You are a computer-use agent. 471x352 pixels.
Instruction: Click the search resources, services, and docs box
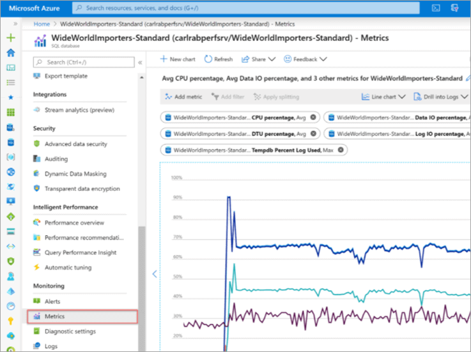tap(245, 8)
